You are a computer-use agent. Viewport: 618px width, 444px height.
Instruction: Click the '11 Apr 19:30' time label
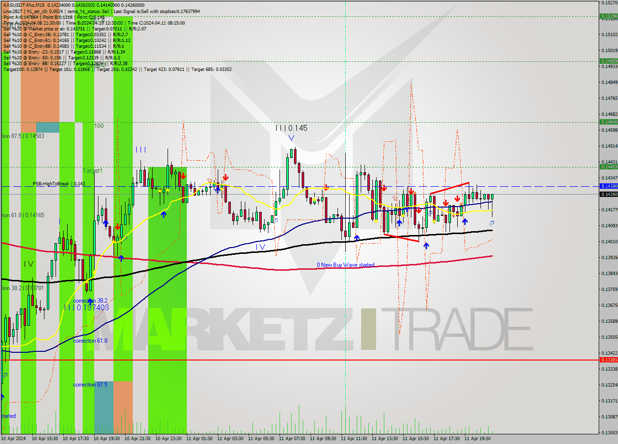click(477, 439)
